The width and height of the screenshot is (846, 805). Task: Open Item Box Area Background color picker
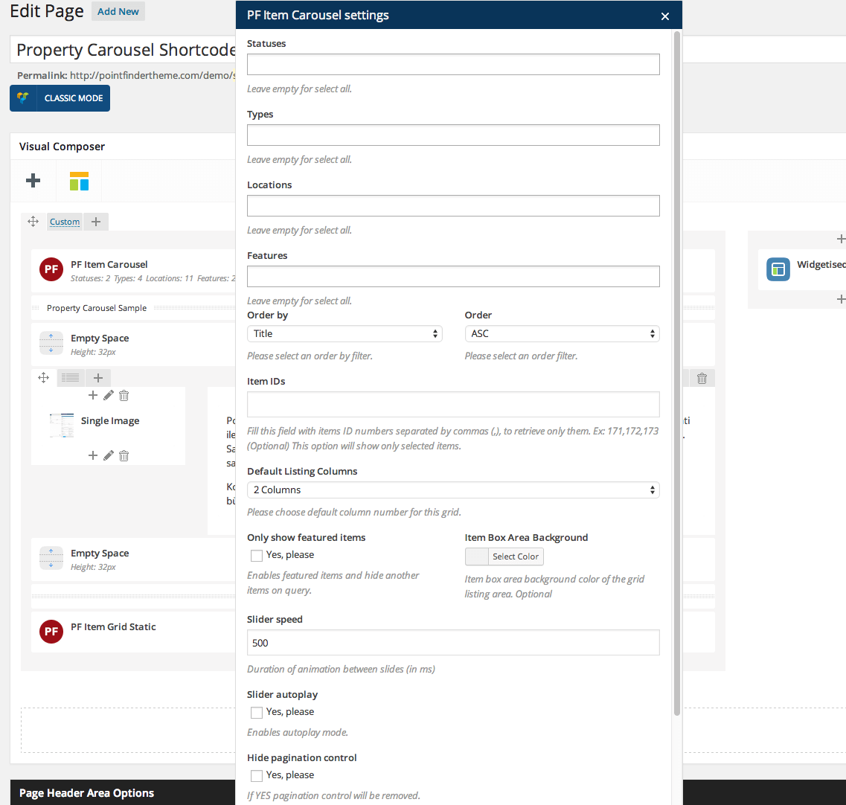tap(504, 557)
